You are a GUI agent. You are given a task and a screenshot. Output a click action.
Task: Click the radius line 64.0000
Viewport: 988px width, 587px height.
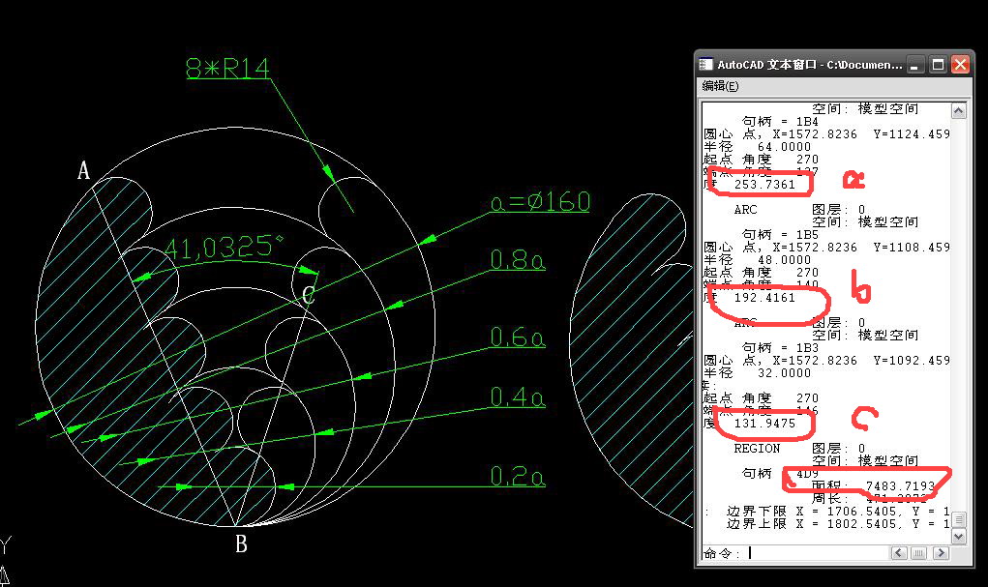758,147
